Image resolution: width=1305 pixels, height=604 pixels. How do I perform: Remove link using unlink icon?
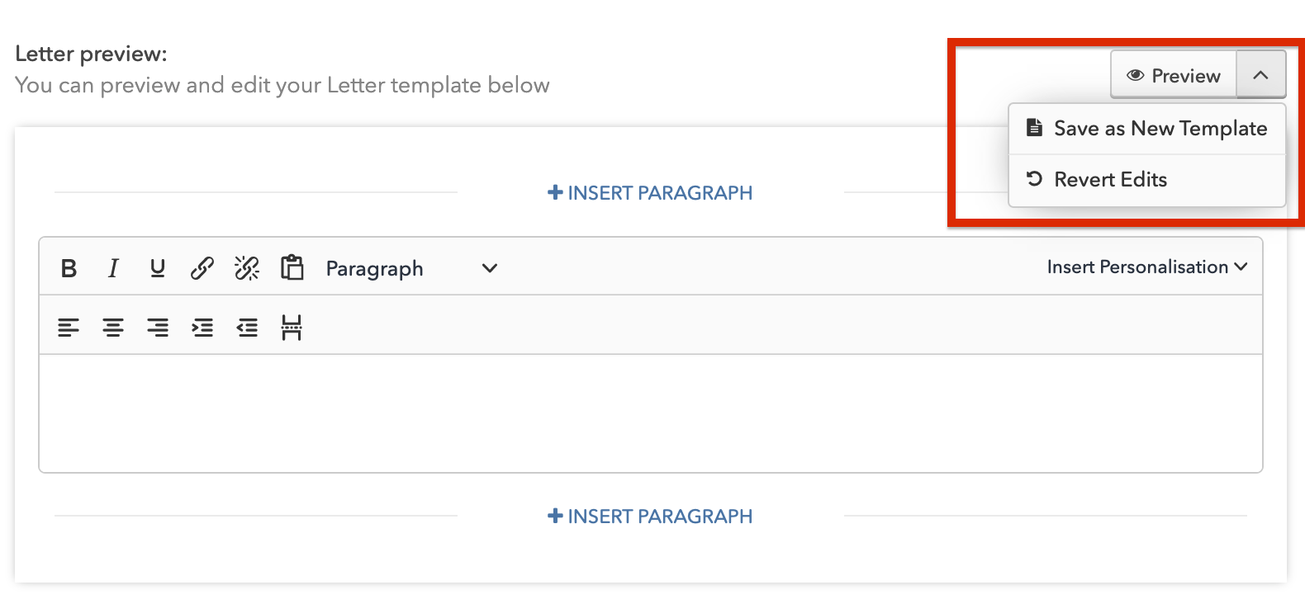coord(247,268)
